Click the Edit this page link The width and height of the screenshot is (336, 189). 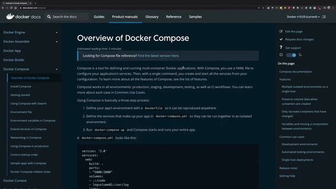coord(294,31)
